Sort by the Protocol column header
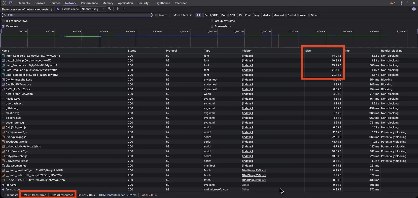The image size is (418, 198). [184, 51]
